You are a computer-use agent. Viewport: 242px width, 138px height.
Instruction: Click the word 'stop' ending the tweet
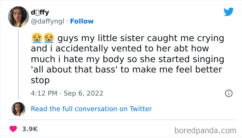coord(40,80)
